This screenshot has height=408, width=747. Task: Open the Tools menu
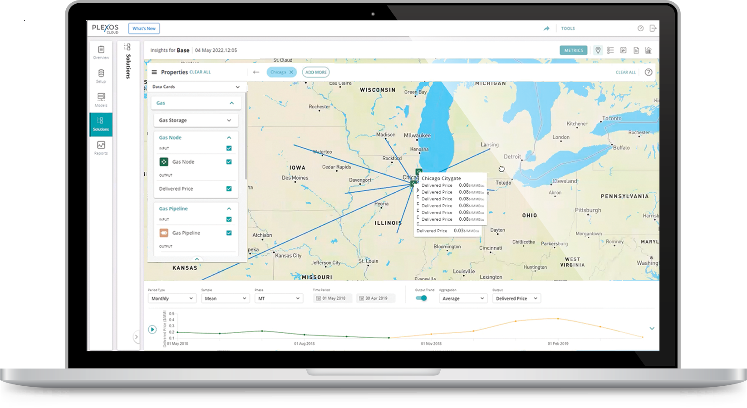(x=568, y=29)
